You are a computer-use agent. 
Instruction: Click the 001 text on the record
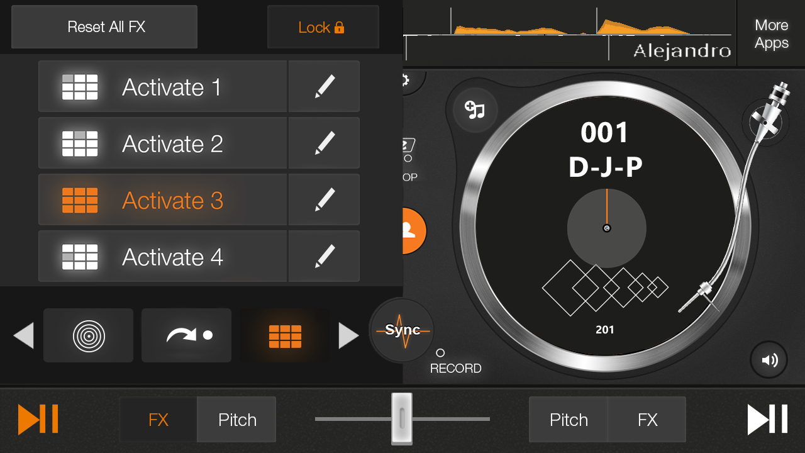(604, 133)
